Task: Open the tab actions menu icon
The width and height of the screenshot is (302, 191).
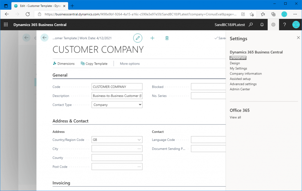Action: 6,6
